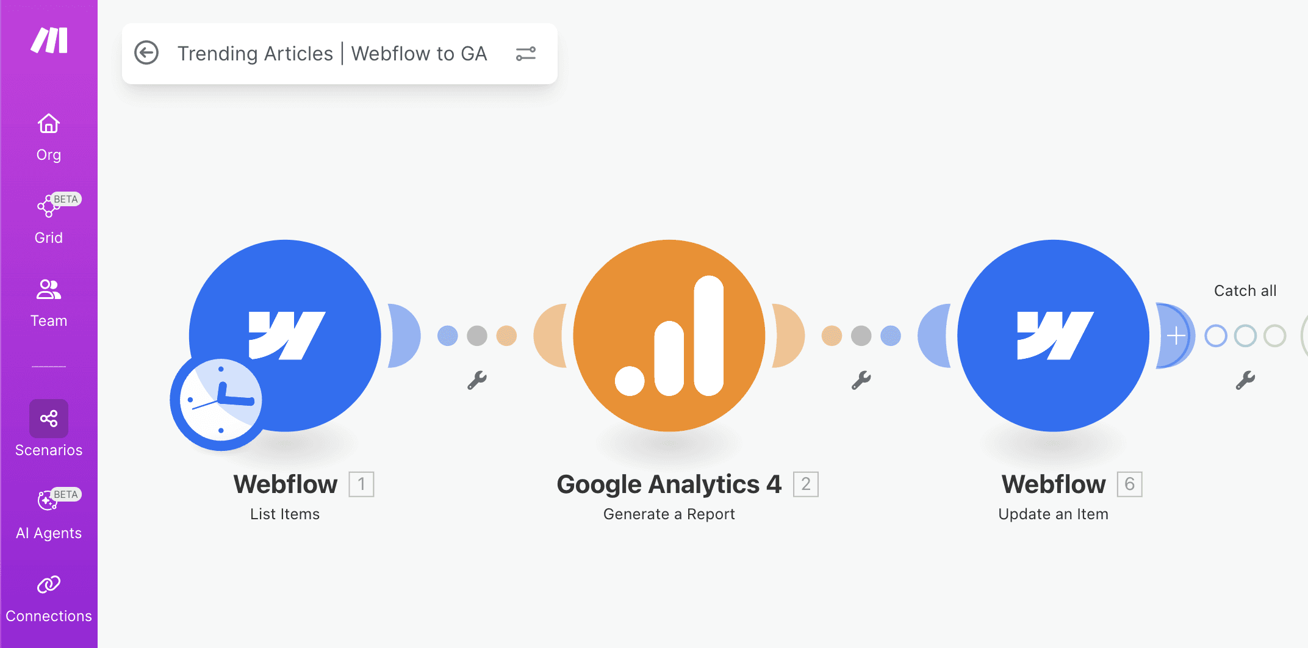The image size is (1308, 648).
Task: Open the Google Analytics 4 Generate a Report module
Action: point(669,336)
